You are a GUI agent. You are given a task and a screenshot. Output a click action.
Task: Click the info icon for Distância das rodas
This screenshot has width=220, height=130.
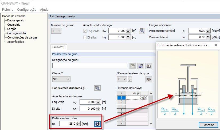(97, 124)
